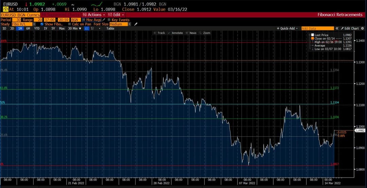The image size is (367, 188).
Task: Activate the Track crosshair tool
Action: 159,33
